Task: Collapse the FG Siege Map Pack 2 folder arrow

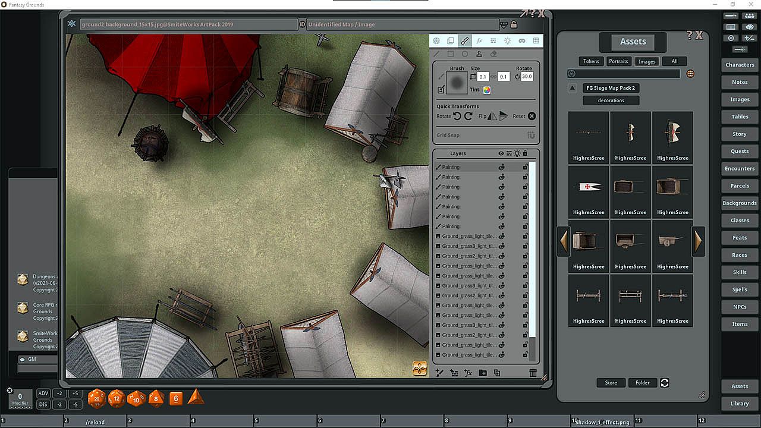Action: coord(572,88)
